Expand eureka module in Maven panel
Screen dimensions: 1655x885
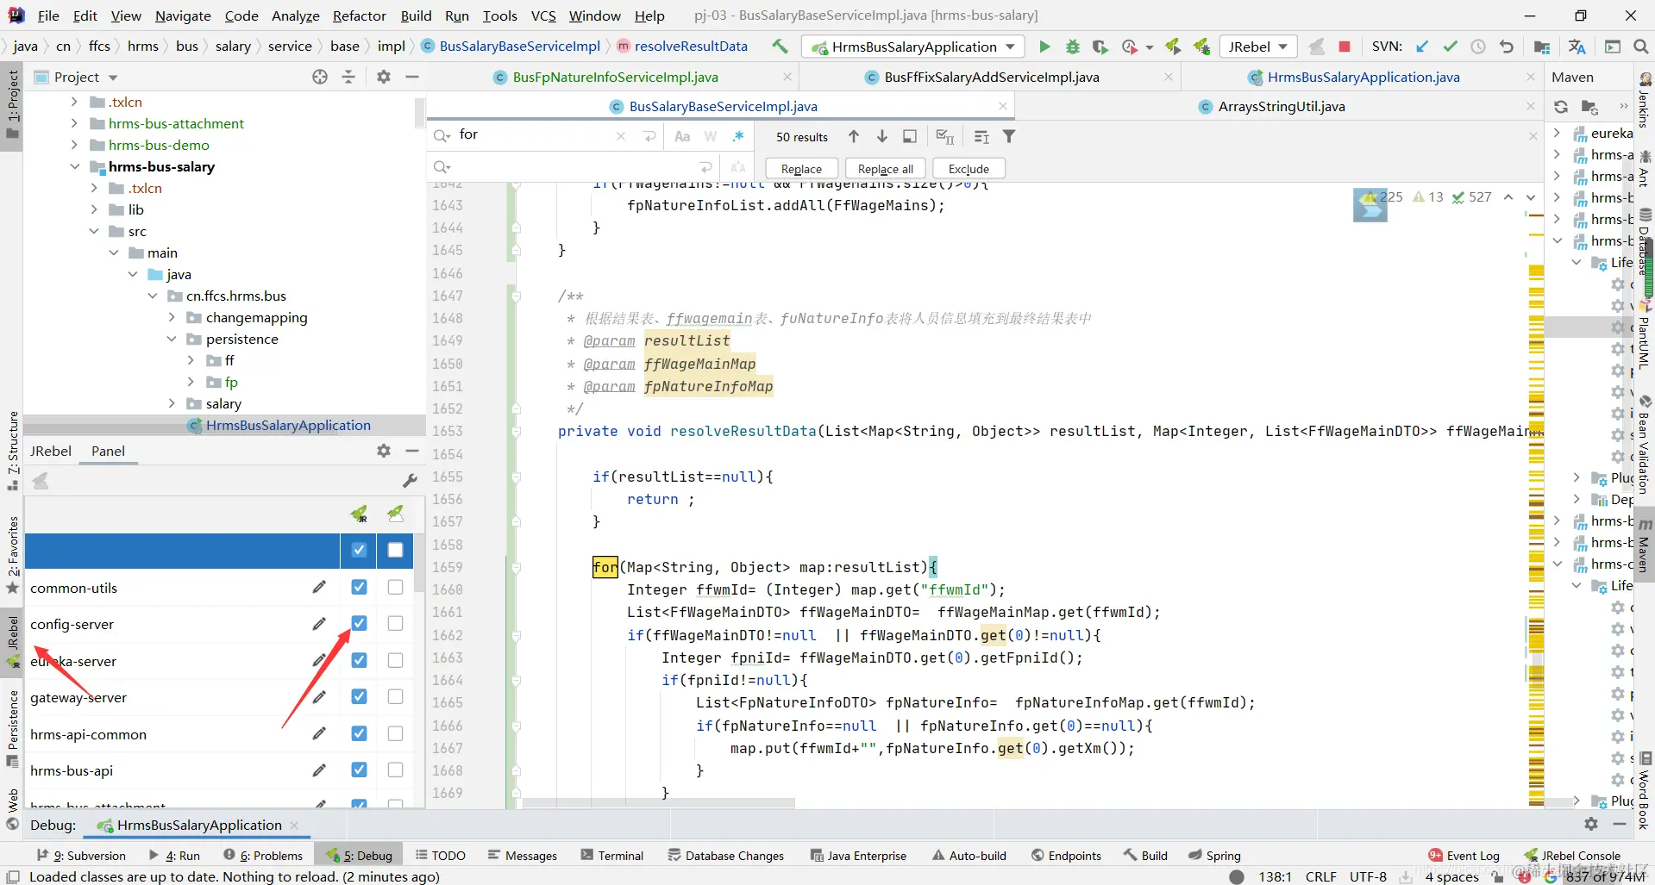click(1557, 133)
